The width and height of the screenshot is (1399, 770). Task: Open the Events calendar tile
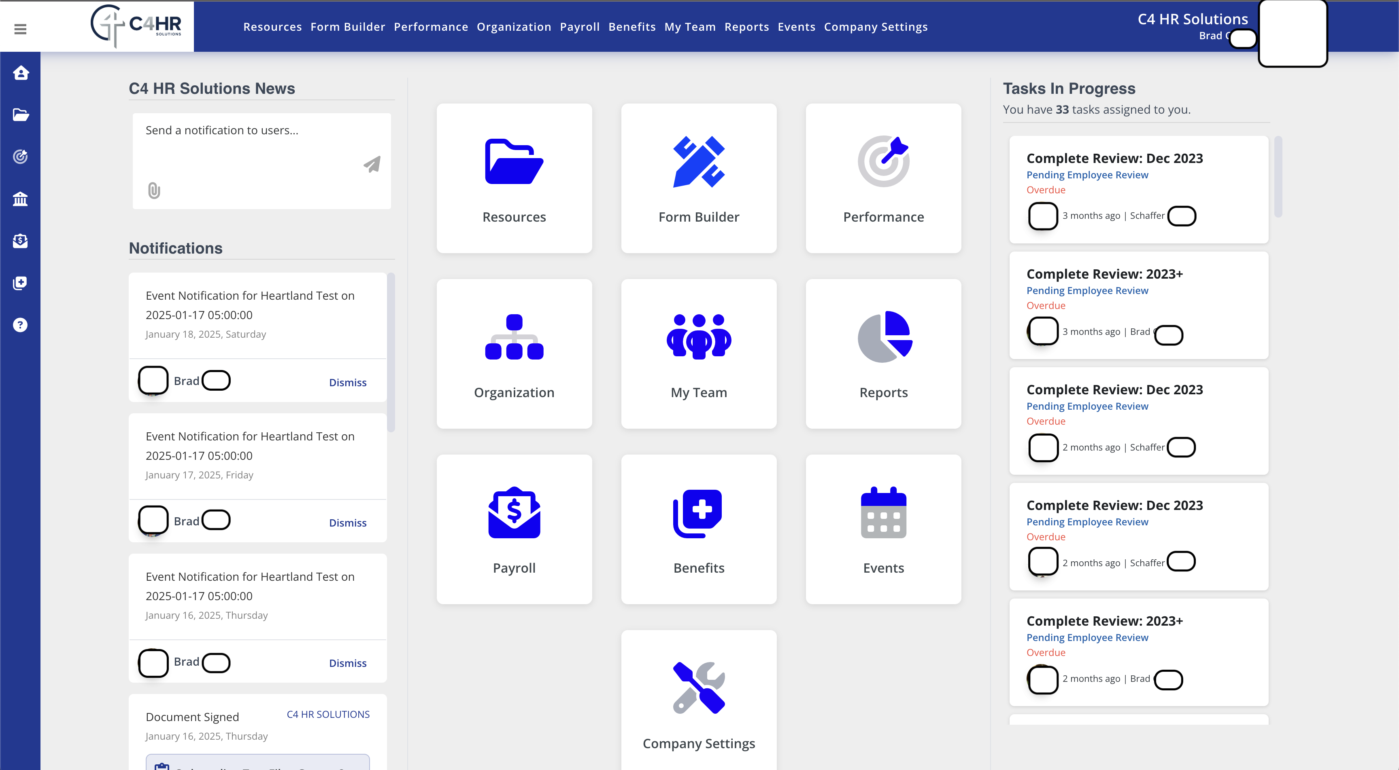pyautogui.click(x=883, y=529)
